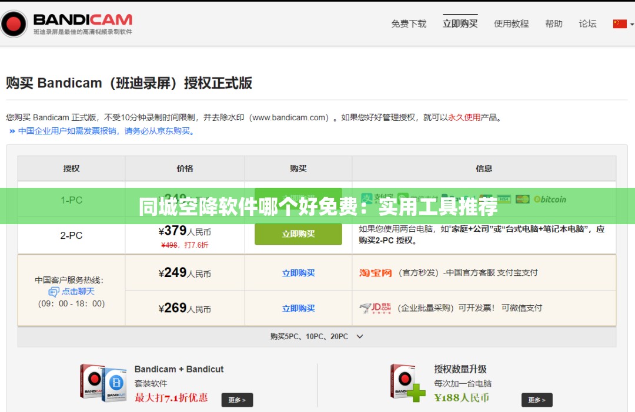Click the Visa payment icon
The height and width of the screenshot is (412, 635).
(503, 198)
